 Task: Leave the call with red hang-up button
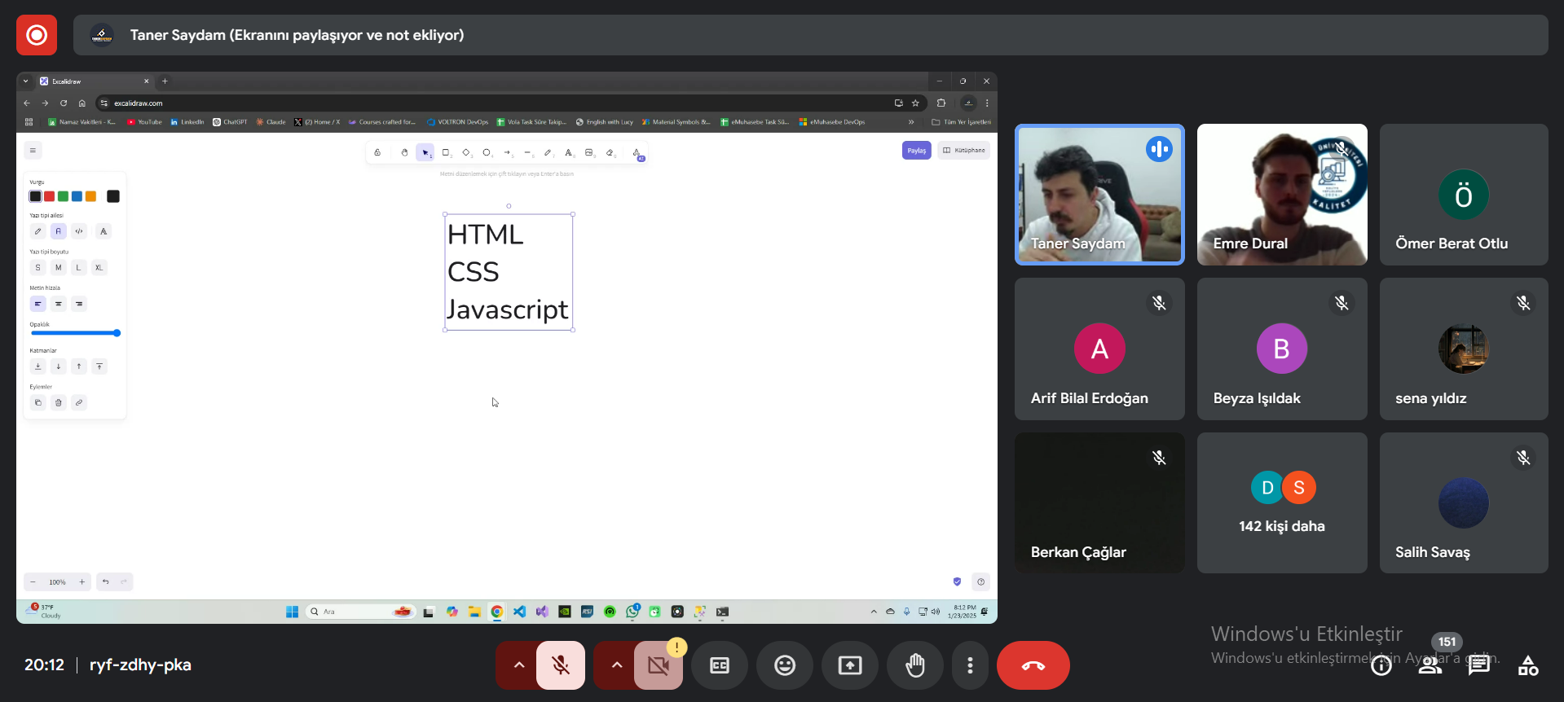1033,665
